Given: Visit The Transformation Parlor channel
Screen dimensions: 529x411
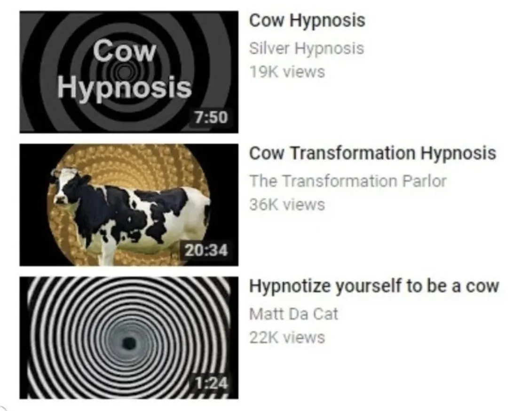Looking at the screenshot, I should click(x=348, y=181).
